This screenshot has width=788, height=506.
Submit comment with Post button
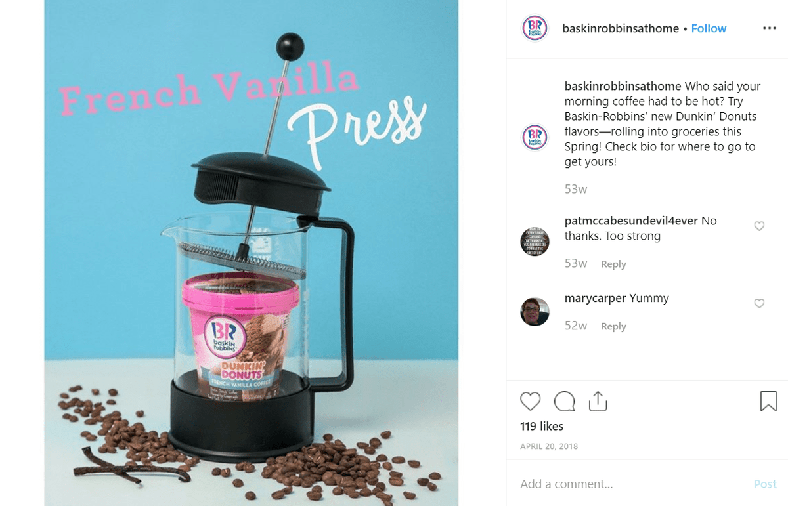pos(765,484)
